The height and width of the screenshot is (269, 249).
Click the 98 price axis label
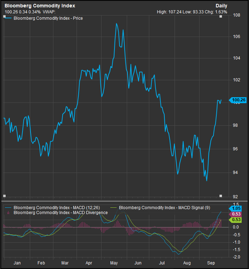coord(235,125)
